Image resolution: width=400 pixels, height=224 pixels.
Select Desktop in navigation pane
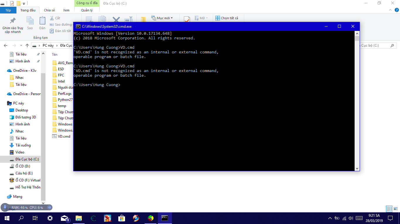22,110
